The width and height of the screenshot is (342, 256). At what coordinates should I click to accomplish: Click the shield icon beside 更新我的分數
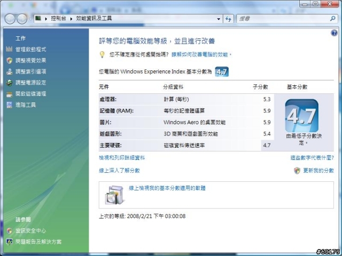[297, 171]
